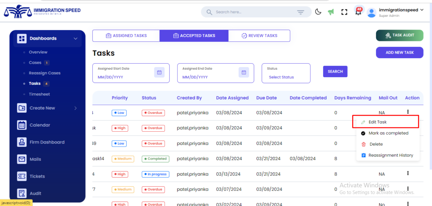Screen dimensions: 432x206
Task: Click the Assigned End Date field
Action: (x=216, y=73)
